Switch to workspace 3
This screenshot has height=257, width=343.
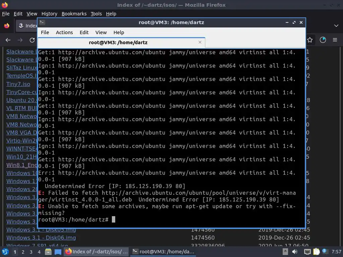point(31,252)
